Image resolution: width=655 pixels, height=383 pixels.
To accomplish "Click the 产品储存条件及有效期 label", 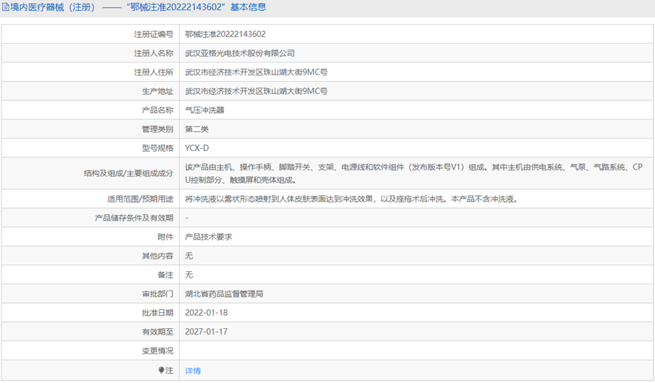I will pyautogui.click(x=134, y=218).
